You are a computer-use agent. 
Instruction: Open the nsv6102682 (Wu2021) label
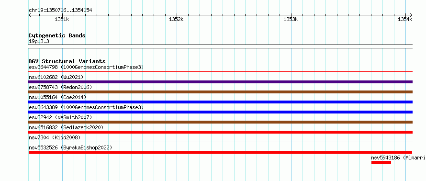(56, 77)
